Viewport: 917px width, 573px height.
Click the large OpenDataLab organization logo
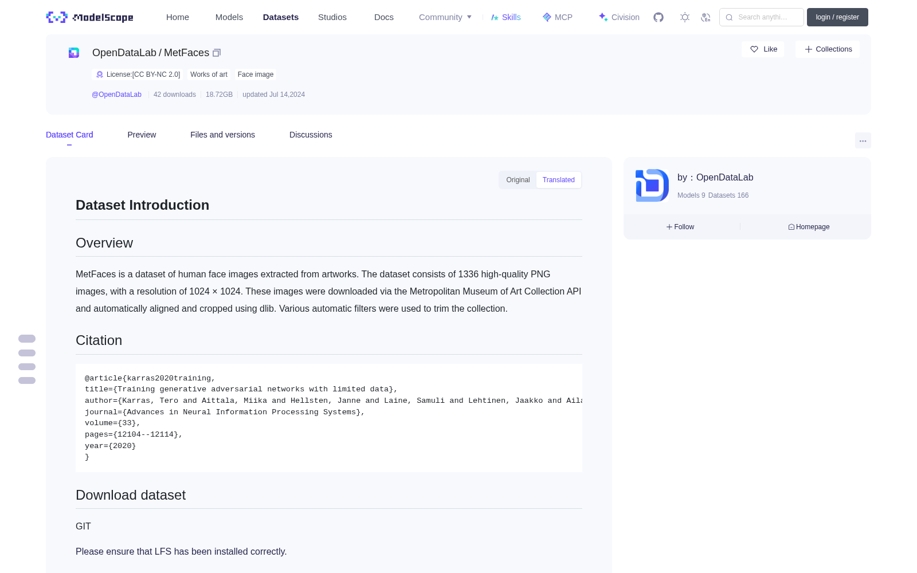click(x=652, y=185)
